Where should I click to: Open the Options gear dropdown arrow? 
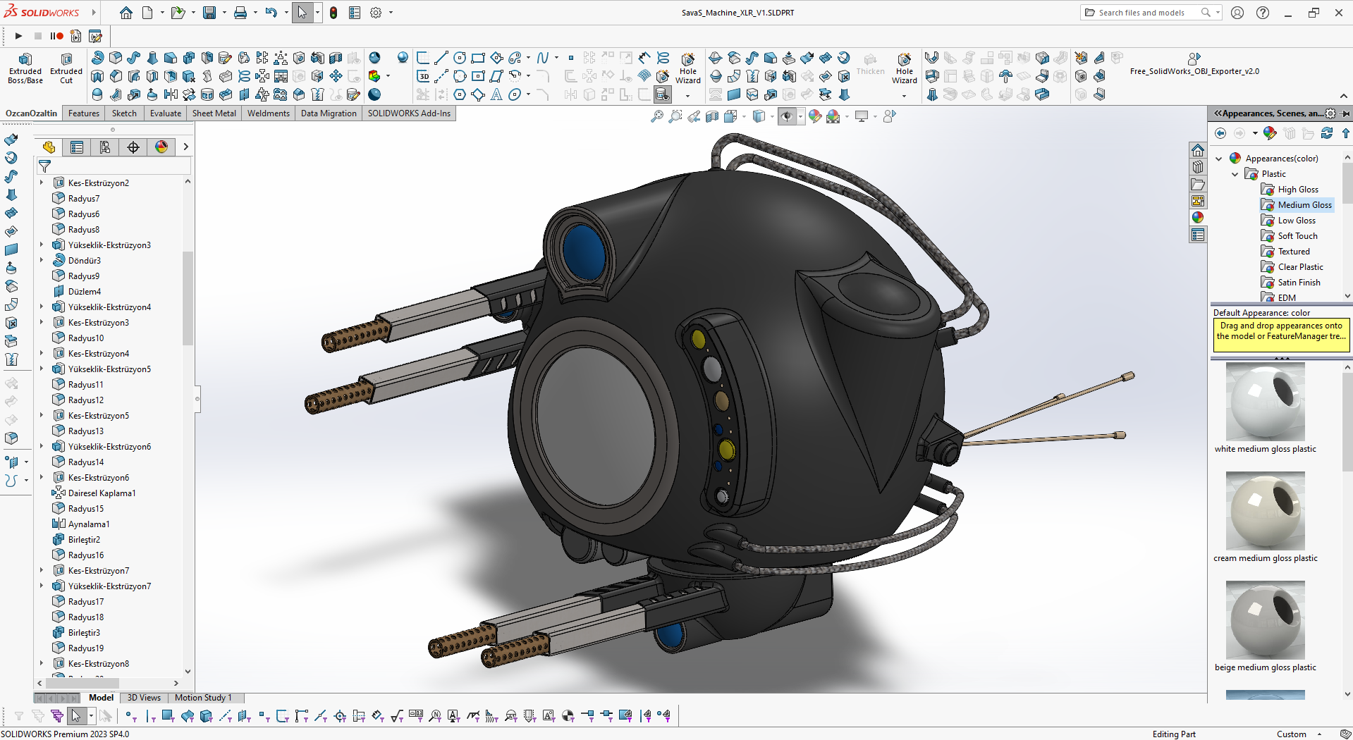[x=391, y=13]
